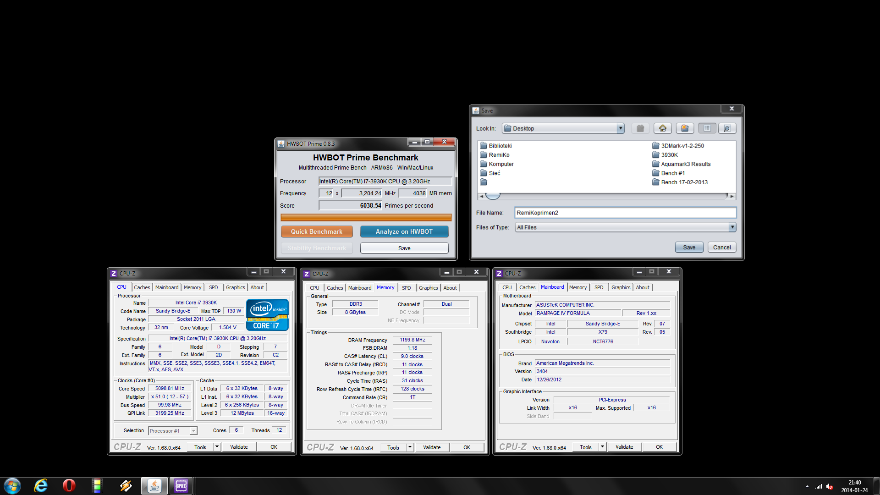Click Validate in left CPU-Z window
Viewport: 880px width, 495px height.
pos(239,447)
